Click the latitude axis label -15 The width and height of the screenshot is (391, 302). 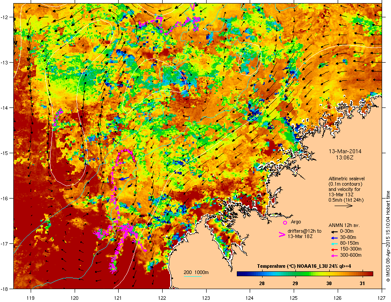click(5, 153)
